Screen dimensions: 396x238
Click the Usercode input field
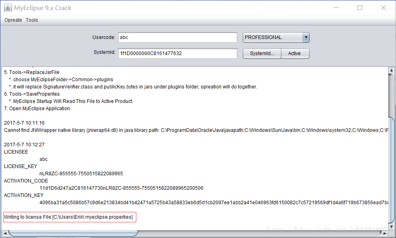pyautogui.click(x=178, y=37)
